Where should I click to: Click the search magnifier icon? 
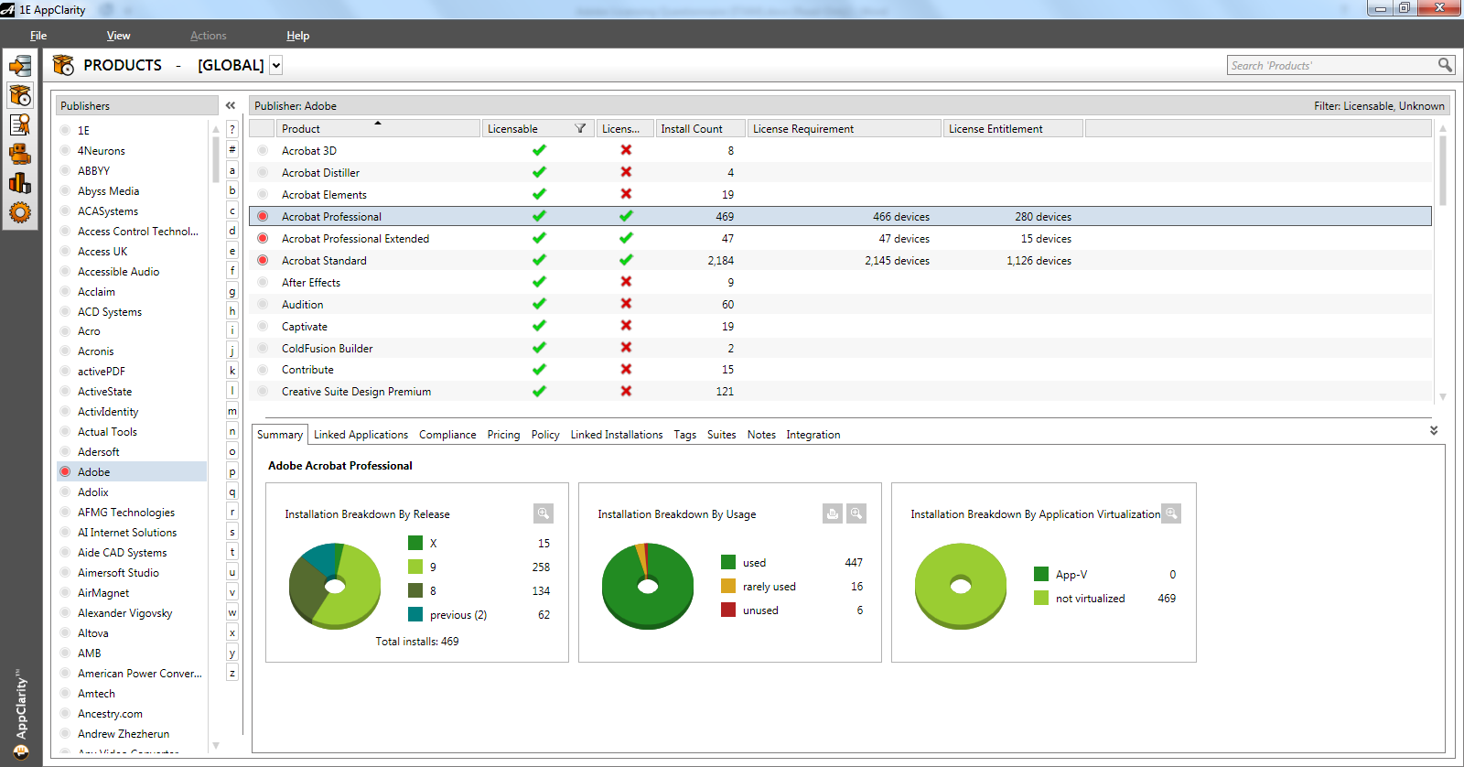[x=1445, y=65]
